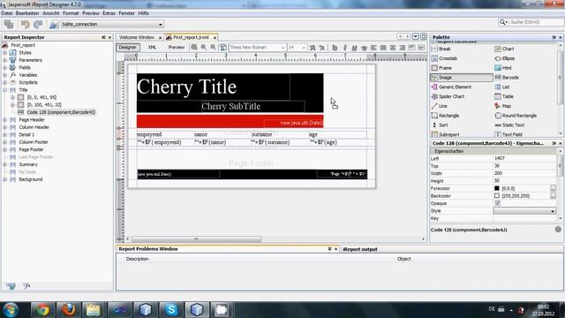
Task: Click the Width property value field
Action: (524, 173)
